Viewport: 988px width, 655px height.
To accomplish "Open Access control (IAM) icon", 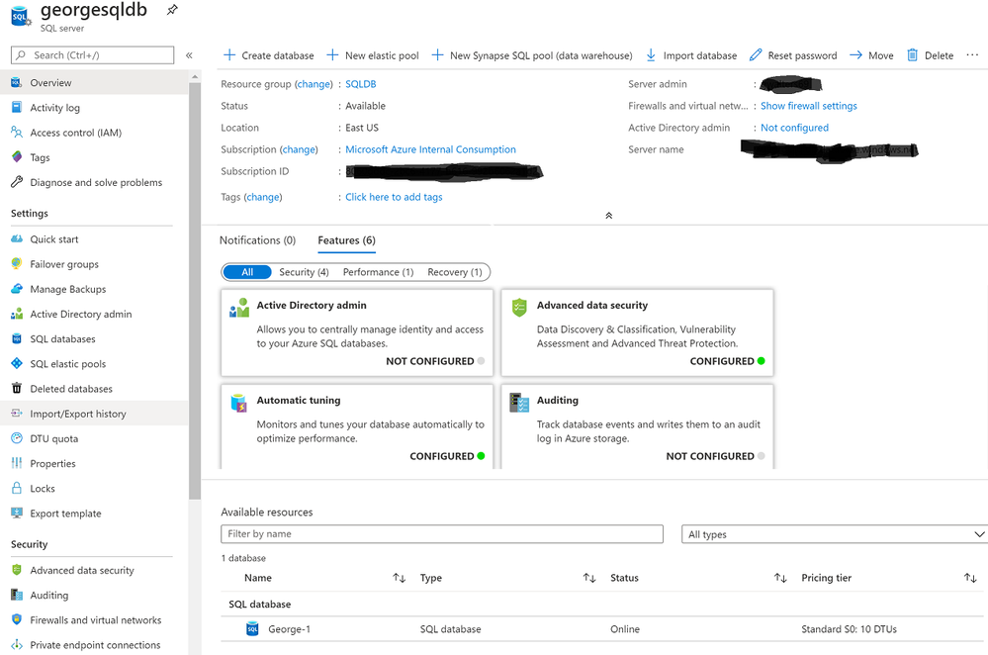I will tap(17, 133).
